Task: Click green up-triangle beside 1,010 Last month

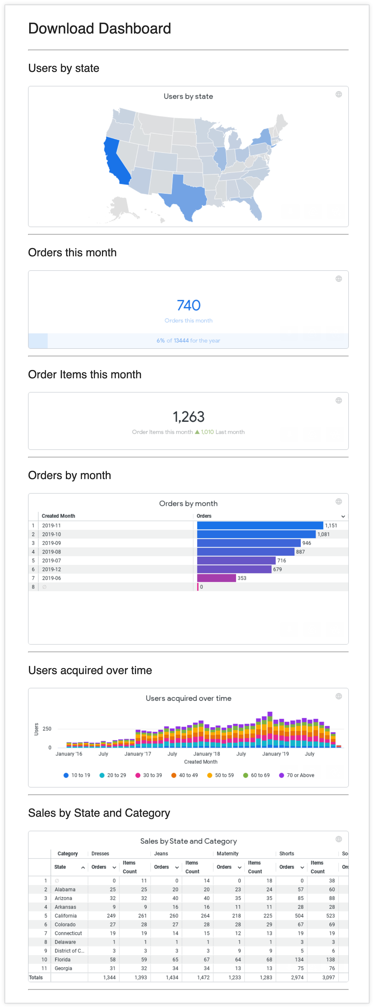Action: [197, 432]
